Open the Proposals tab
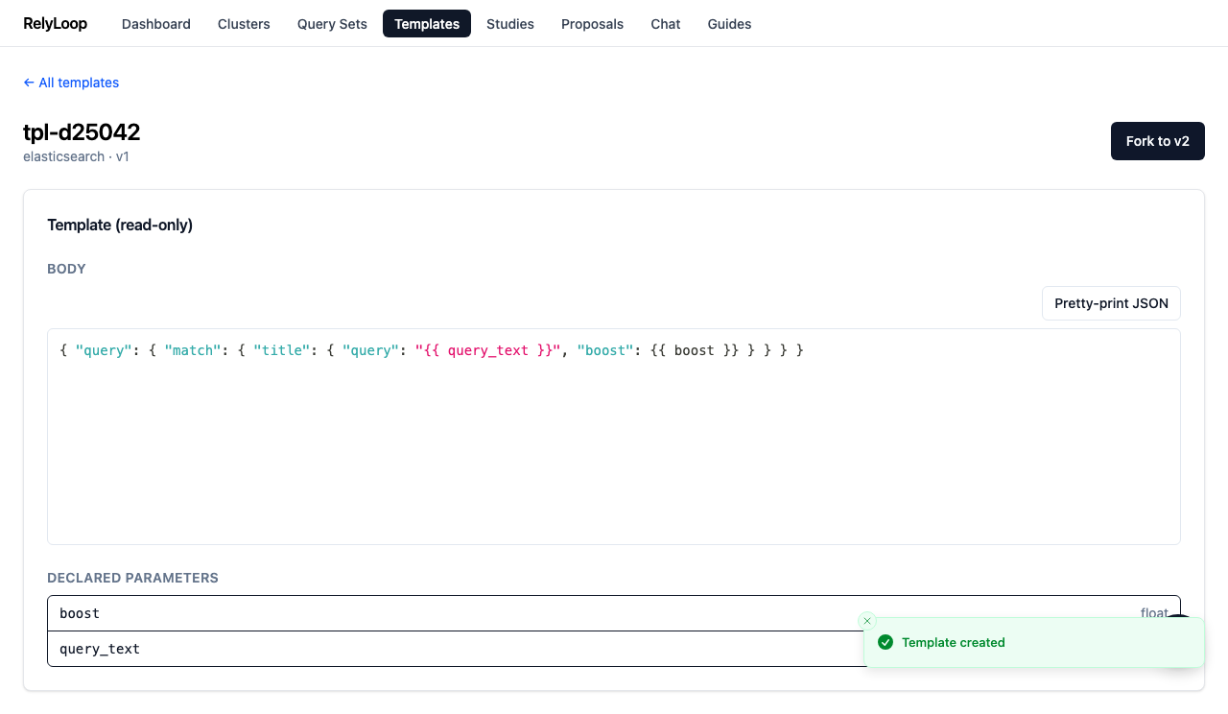This screenshot has width=1228, height=714. (x=592, y=24)
